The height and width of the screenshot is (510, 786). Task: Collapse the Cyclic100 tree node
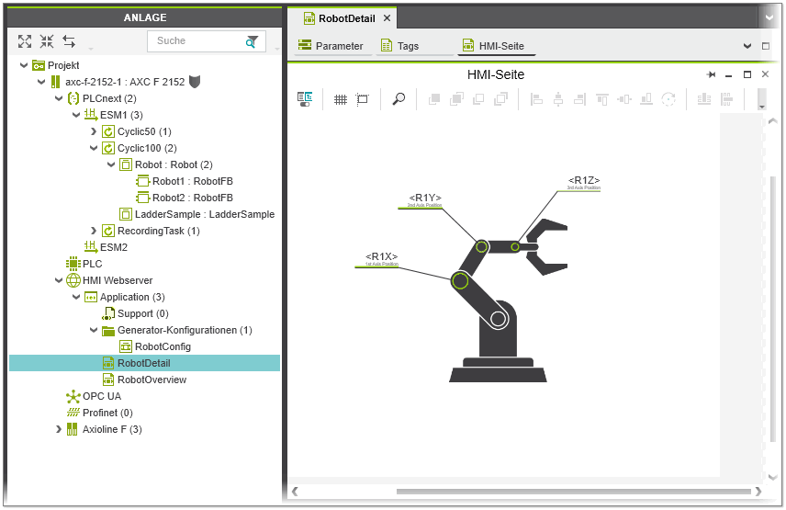click(x=94, y=148)
